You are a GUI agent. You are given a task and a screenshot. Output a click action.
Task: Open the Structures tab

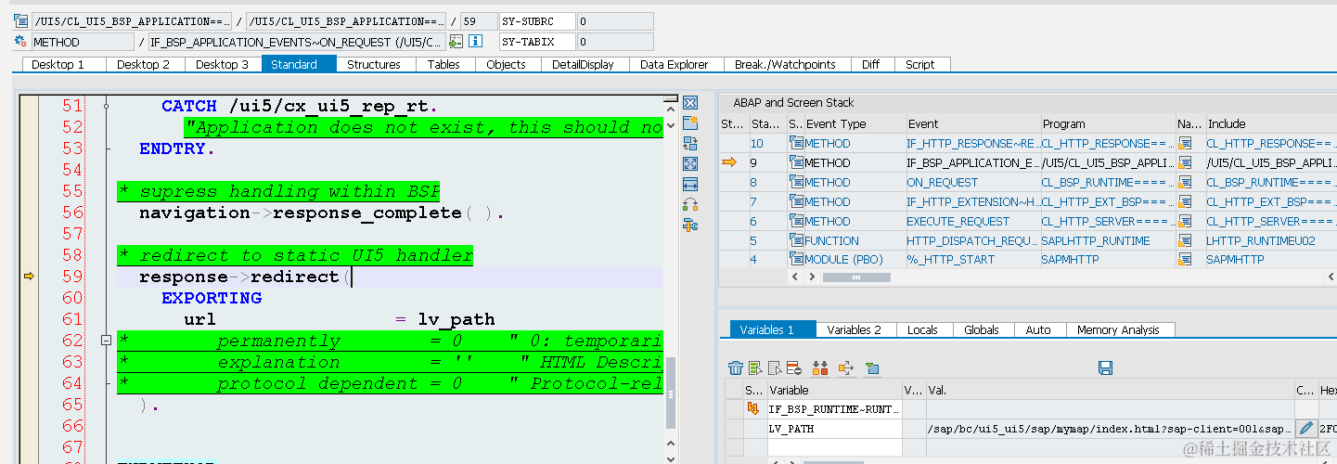(374, 64)
